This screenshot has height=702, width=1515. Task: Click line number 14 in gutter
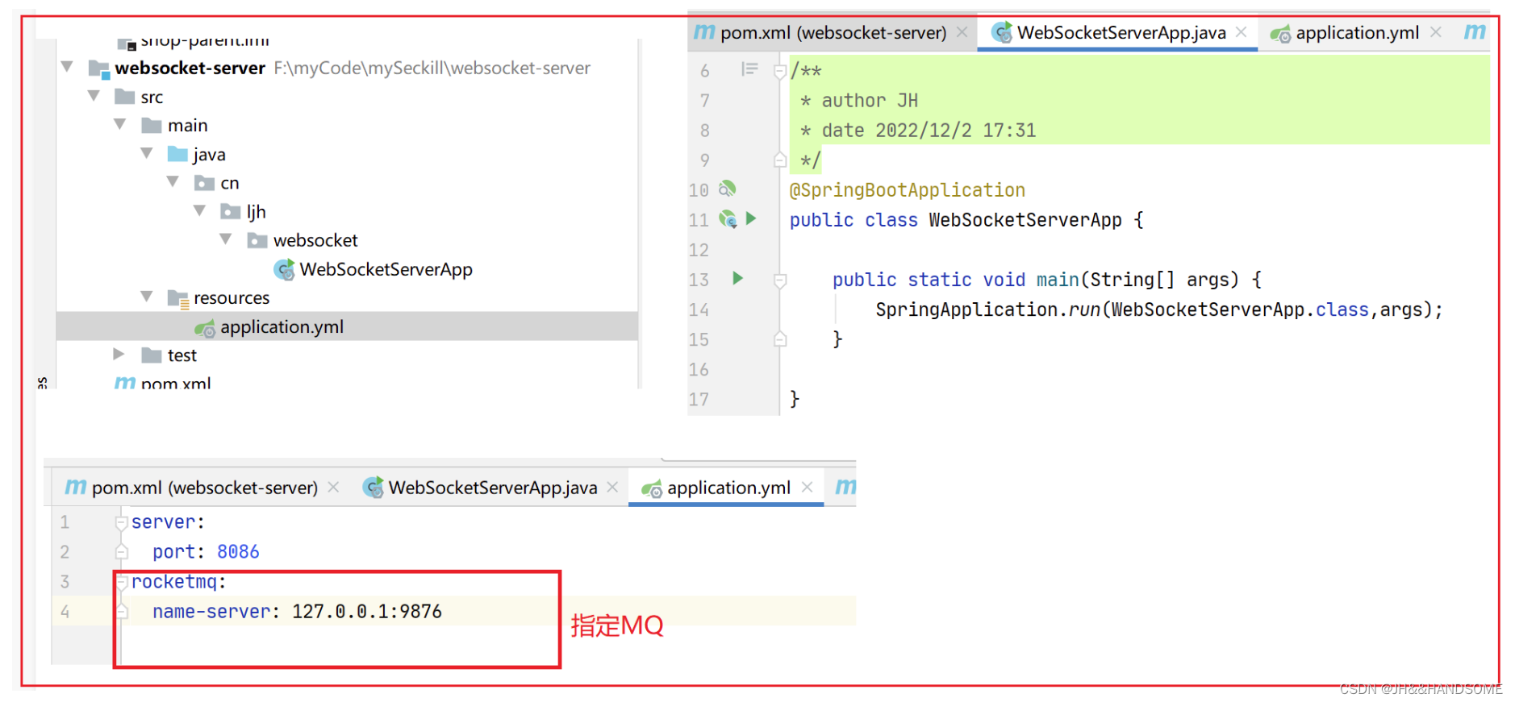[699, 309]
